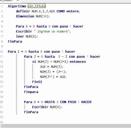
Task: Close the sin_titulo tab with the x
Action: click(x=18, y=1)
